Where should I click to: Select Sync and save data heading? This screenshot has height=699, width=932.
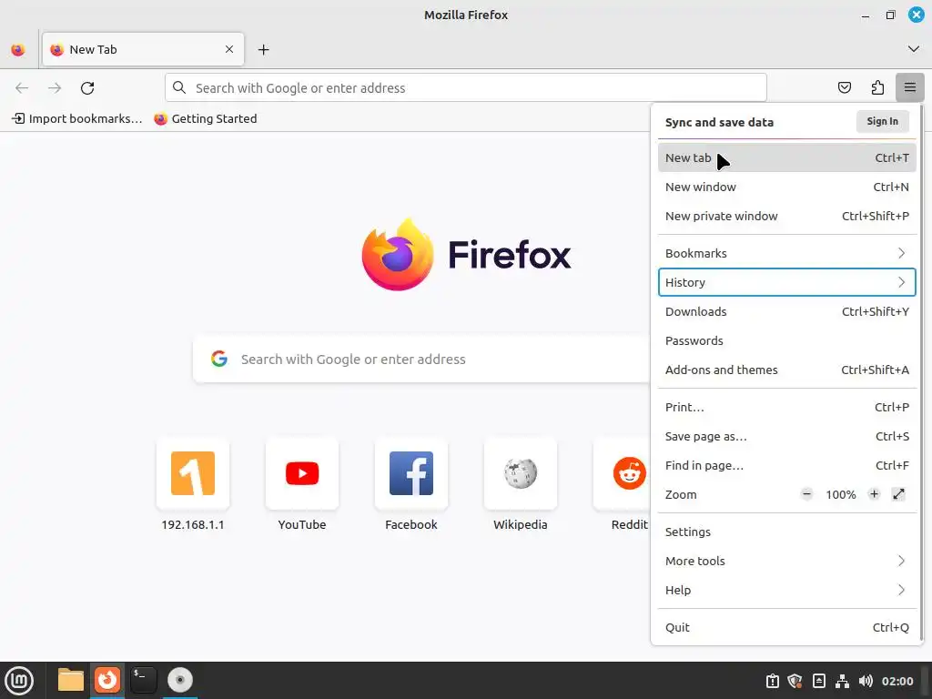pyautogui.click(x=719, y=123)
